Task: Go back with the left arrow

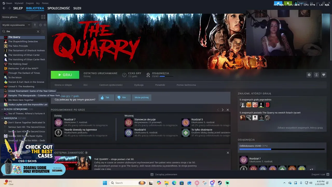Action: (4, 8)
